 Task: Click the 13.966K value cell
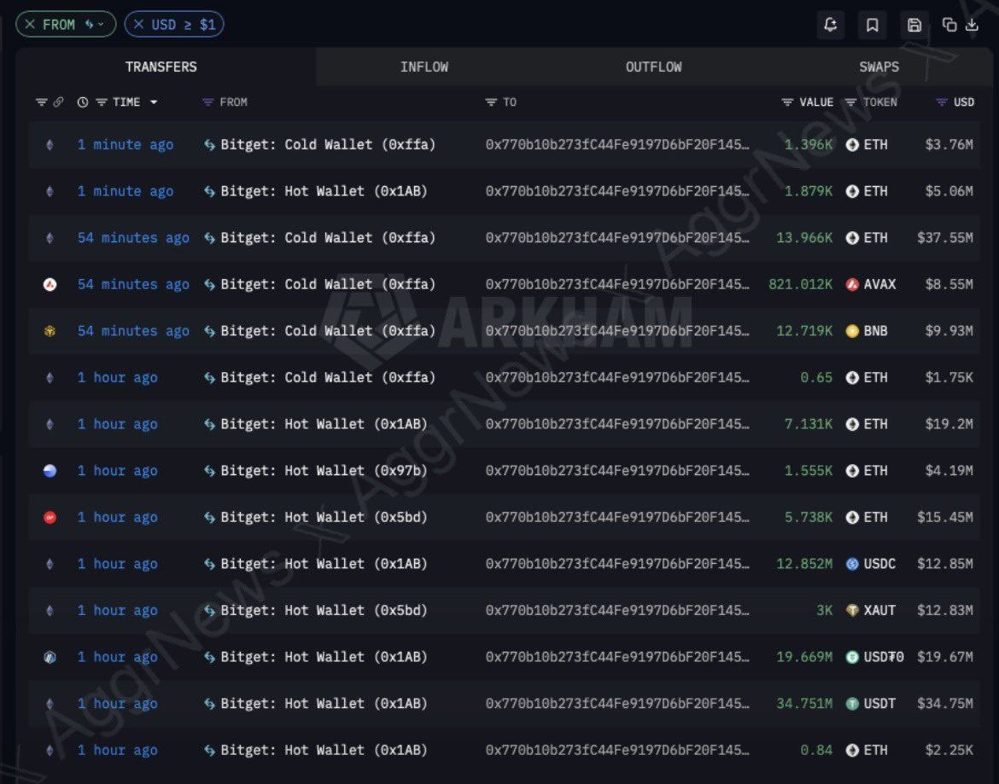coord(804,238)
